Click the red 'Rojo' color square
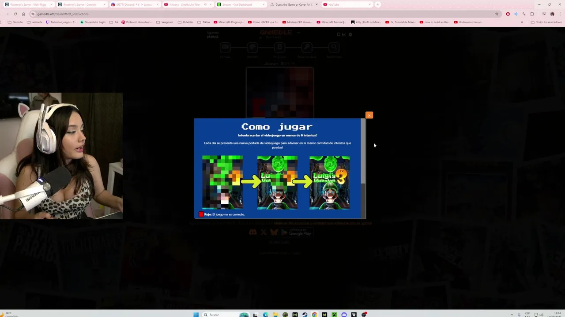Image resolution: width=565 pixels, height=317 pixels. pyautogui.click(x=201, y=214)
